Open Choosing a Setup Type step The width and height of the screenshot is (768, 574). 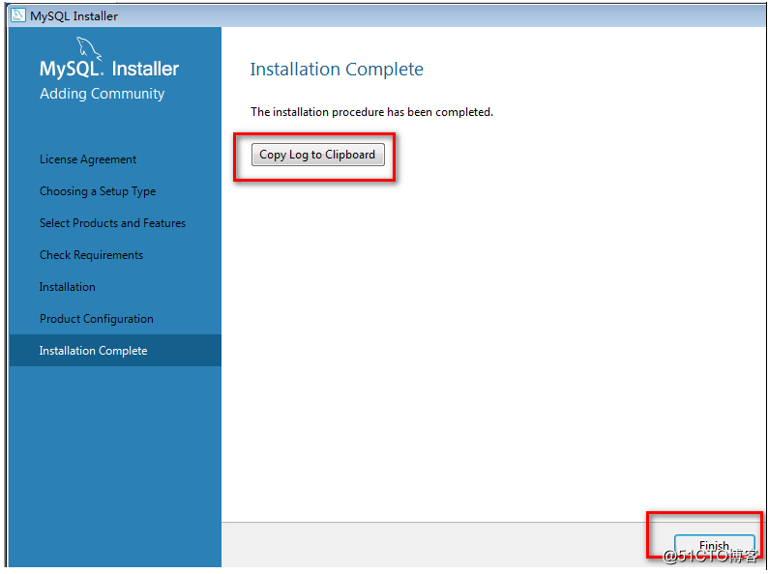point(98,191)
